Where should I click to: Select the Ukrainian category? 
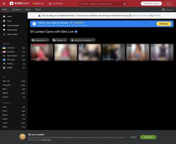click(14, 48)
